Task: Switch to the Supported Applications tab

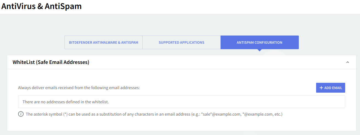Action: click(x=181, y=42)
